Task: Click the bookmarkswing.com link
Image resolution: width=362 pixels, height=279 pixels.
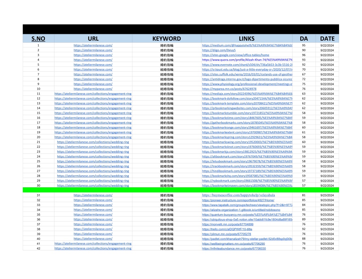Action: 247,142
